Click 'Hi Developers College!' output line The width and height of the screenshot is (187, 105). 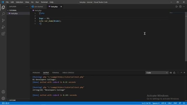point(45,80)
